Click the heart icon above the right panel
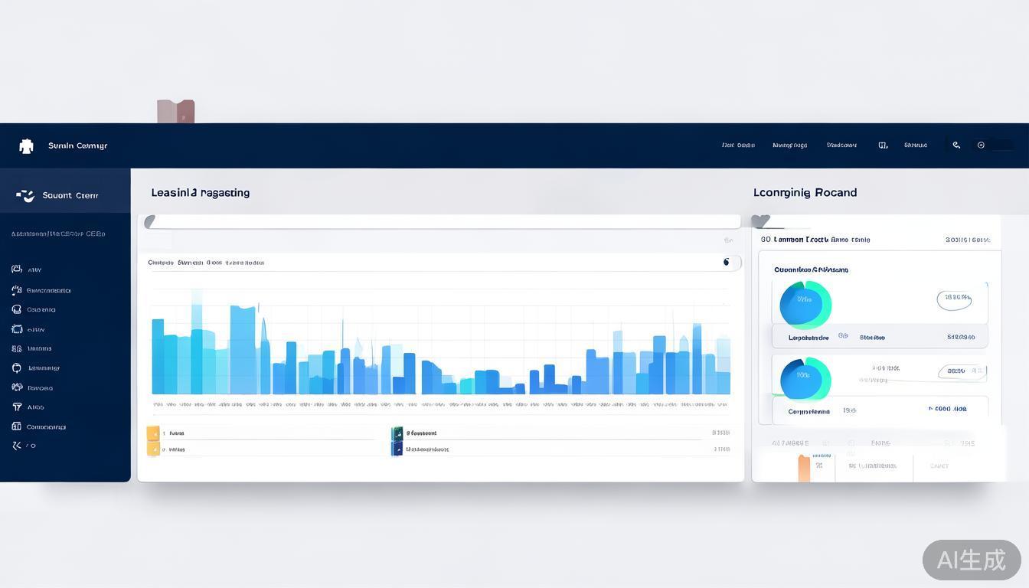Image resolution: width=1029 pixels, height=588 pixels. tap(760, 221)
